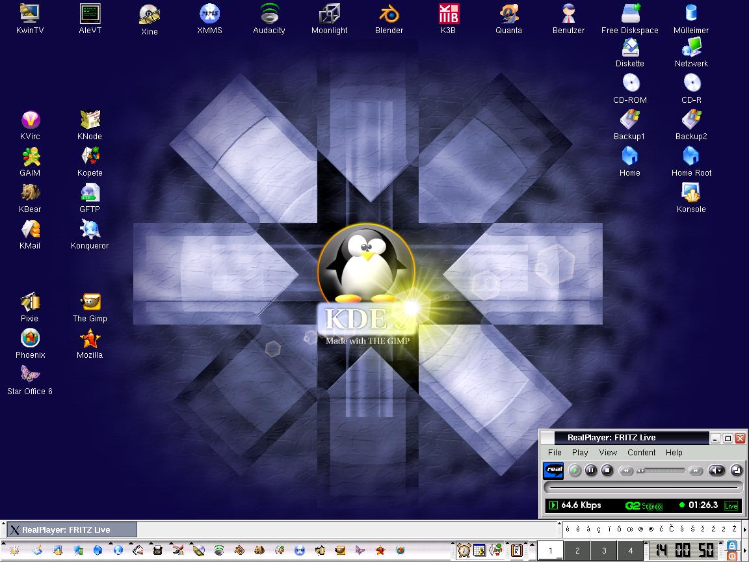This screenshot has height=562, width=749.
Task: Switch to virtual desktop 4
Action: pos(631,550)
